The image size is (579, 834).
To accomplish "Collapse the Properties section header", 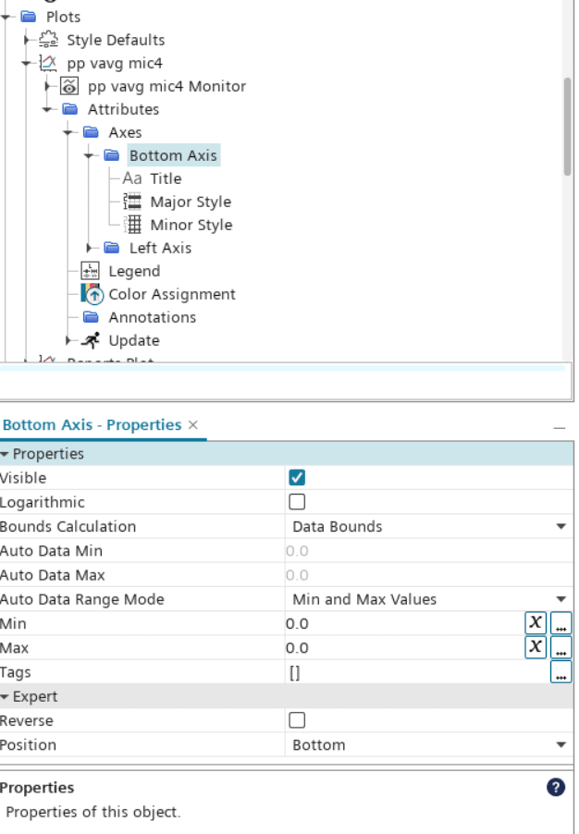I will 5,454.
